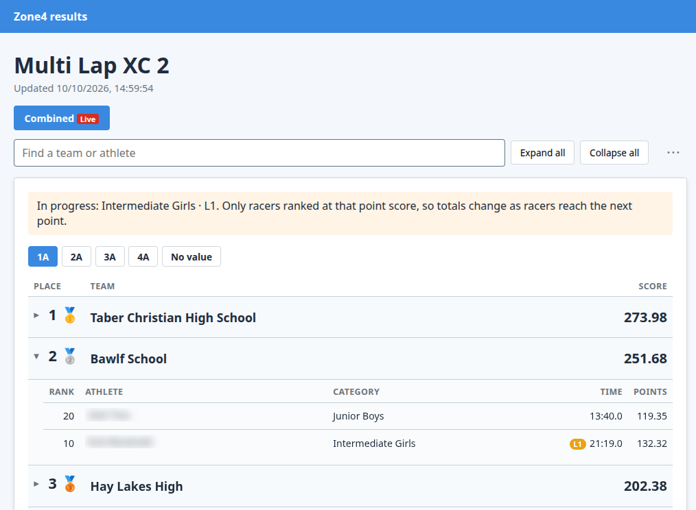Viewport: 696px width, 510px height.
Task: Click the PLACE column header
Action: [x=47, y=286]
